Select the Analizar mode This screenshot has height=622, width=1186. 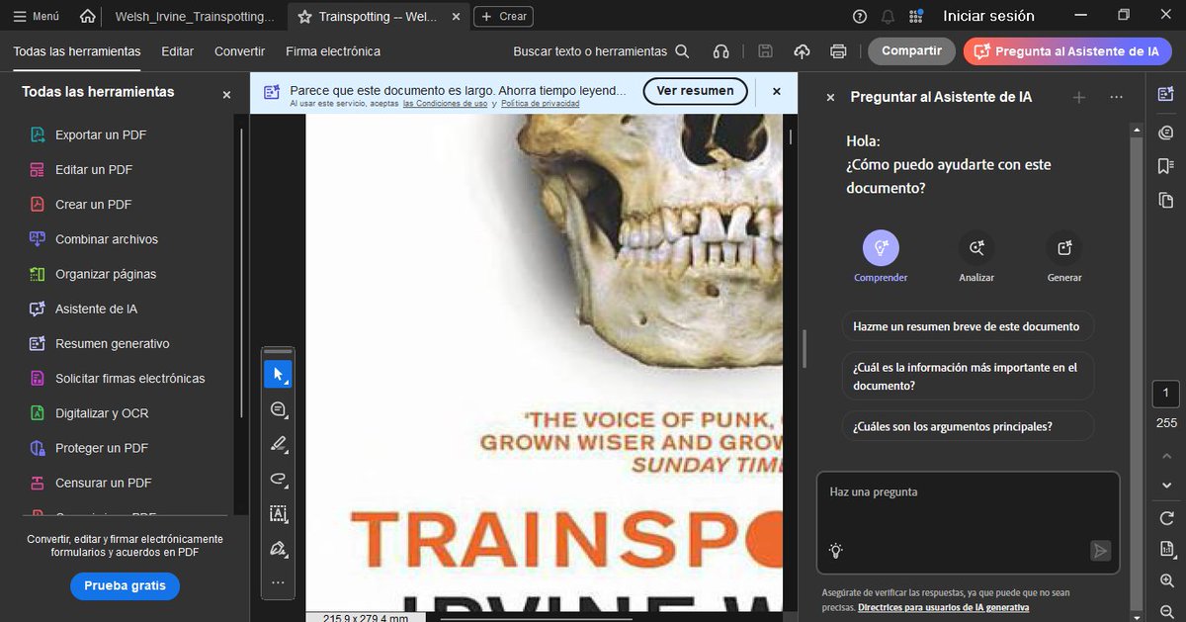point(976,256)
